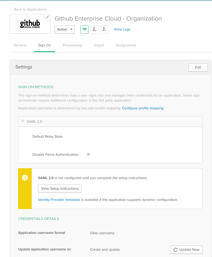
Task: Select the SAML 2.0 radio button
Action: pos(23,121)
